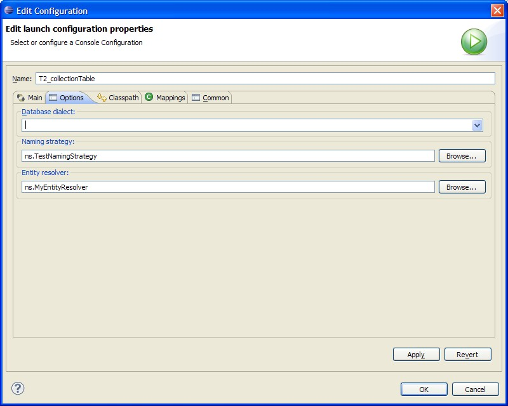The height and width of the screenshot is (406, 508).
Task: Open the help question mark icon
Action: (x=18, y=388)
